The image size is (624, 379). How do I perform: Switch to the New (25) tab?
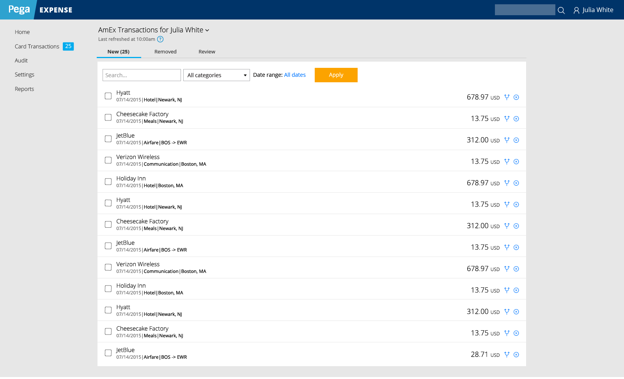(x=119, y=52)
